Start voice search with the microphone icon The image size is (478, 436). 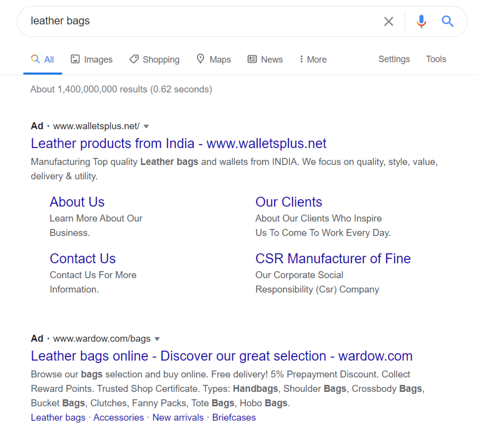(421, 21)
